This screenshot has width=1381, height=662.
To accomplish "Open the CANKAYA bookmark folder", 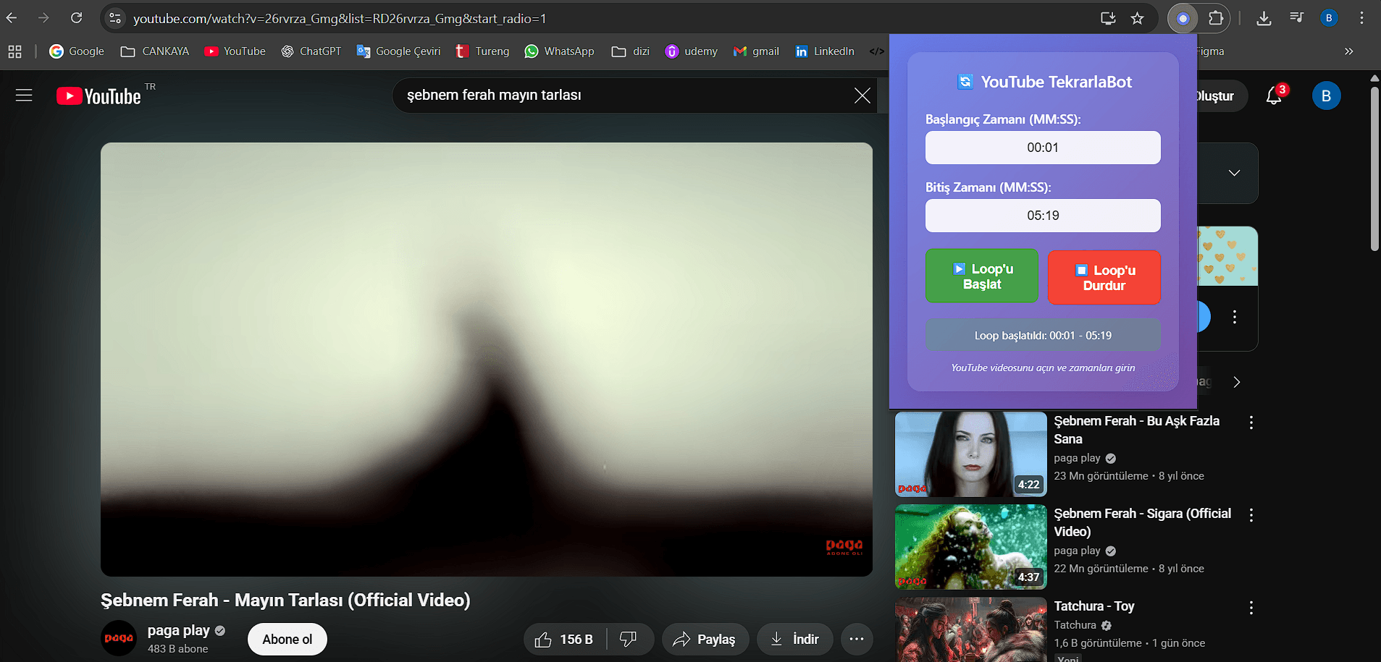I will coord(155,51).
